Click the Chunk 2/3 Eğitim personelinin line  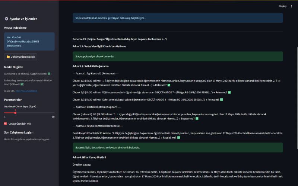click(x=152, y=92)
